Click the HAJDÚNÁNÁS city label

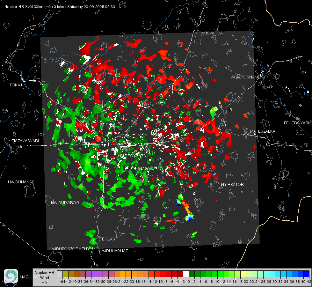(21, 182)
